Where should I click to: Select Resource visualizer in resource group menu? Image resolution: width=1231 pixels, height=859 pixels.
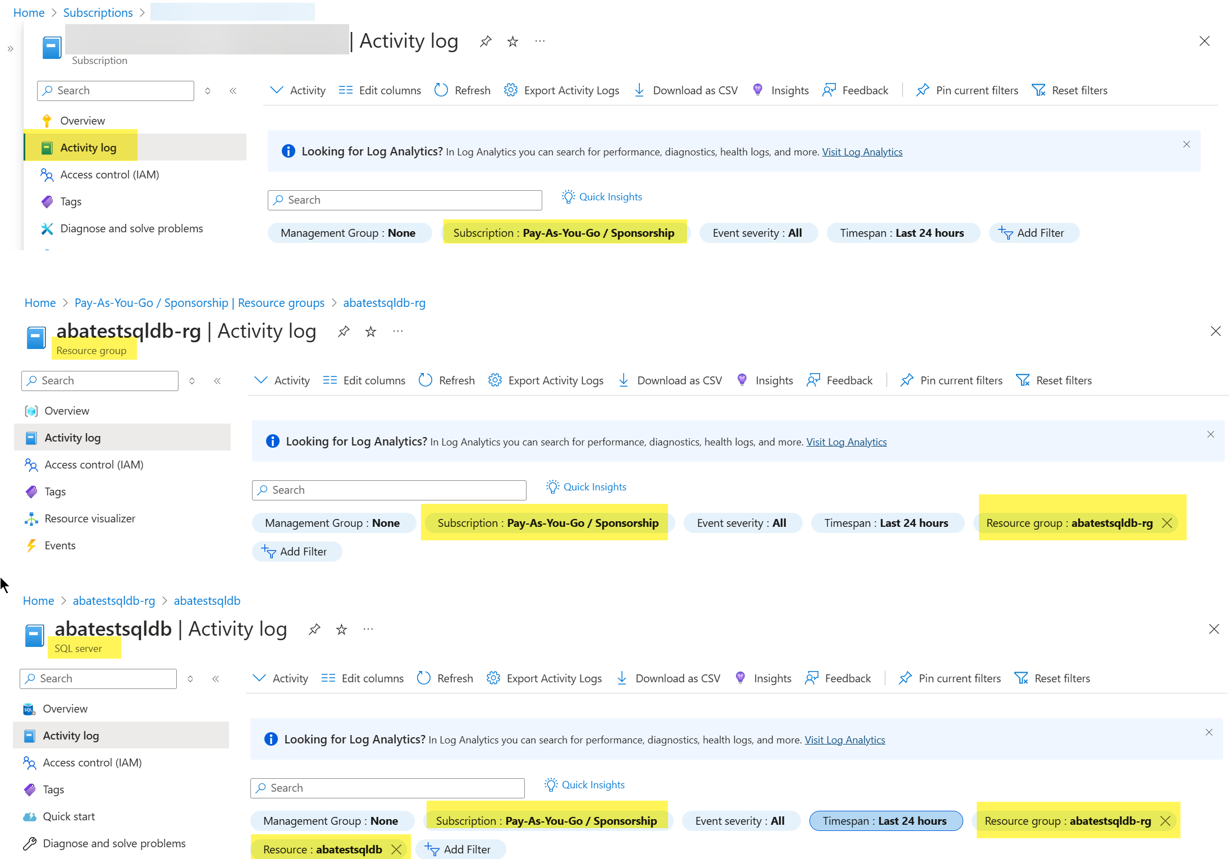[90, 518]
